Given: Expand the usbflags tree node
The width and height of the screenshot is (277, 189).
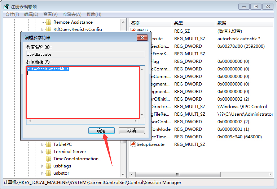Looking at the screenshot, I should pos(42,166).
